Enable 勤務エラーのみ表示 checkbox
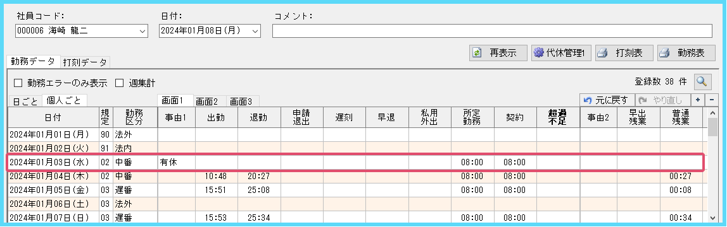 [18, 83]
